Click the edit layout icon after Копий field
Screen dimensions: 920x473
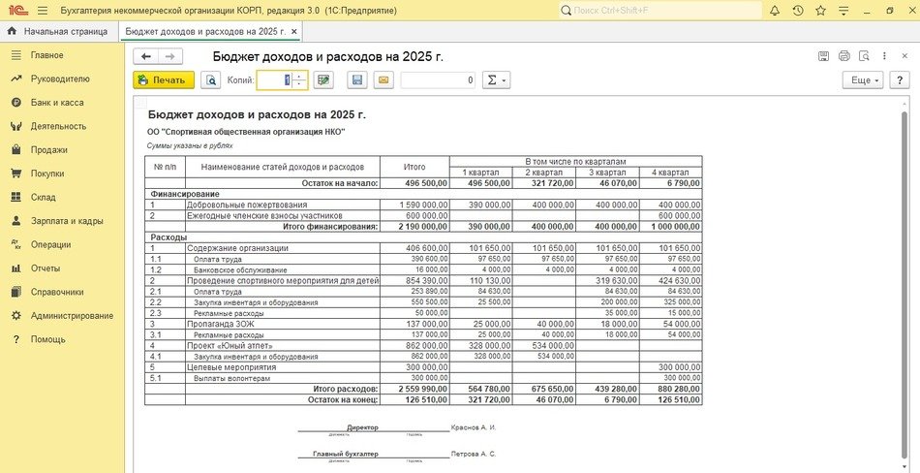323,80
